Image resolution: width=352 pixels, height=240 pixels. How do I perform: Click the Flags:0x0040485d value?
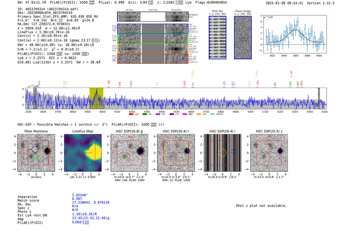[x=211, y=3]
